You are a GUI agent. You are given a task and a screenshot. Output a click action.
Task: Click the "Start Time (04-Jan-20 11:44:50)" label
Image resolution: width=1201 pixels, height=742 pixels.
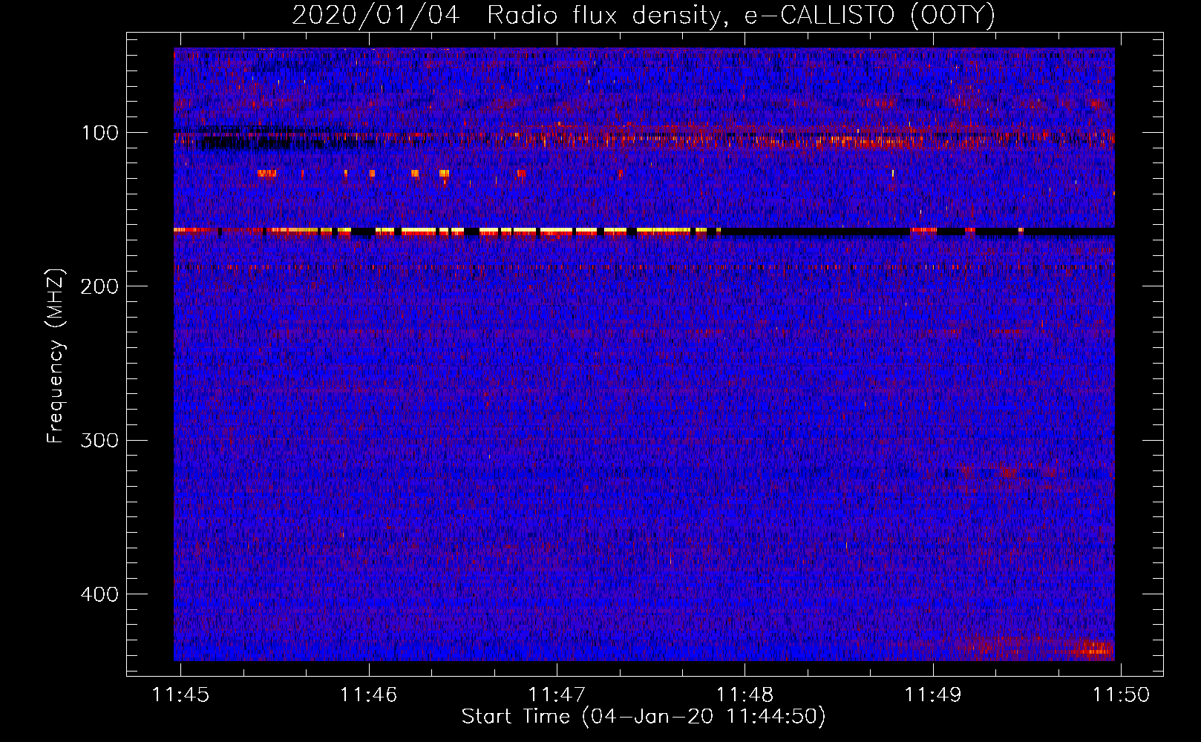pos(644,717)
